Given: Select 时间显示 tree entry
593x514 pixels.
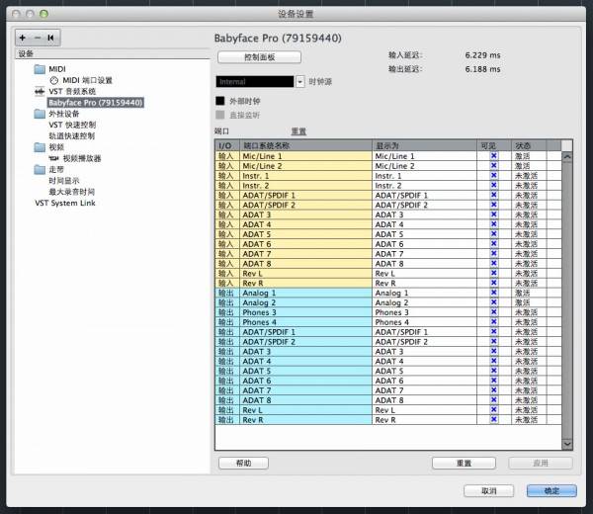Looking at the screenshot, I should pyautogui.click(x=64, y=181).
